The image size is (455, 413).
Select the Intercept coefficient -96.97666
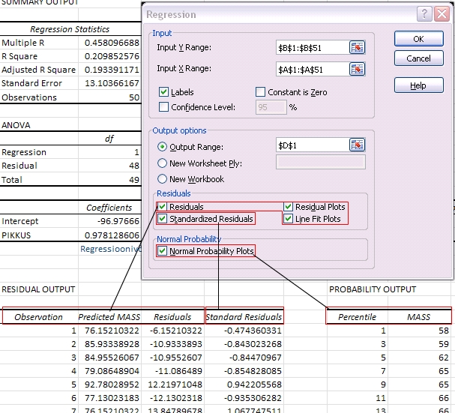coord(110,221)
